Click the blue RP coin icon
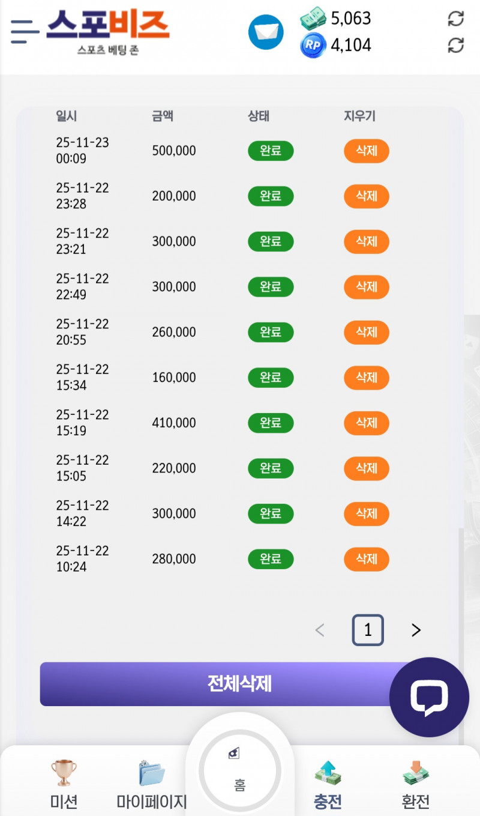 click(313, 46)
